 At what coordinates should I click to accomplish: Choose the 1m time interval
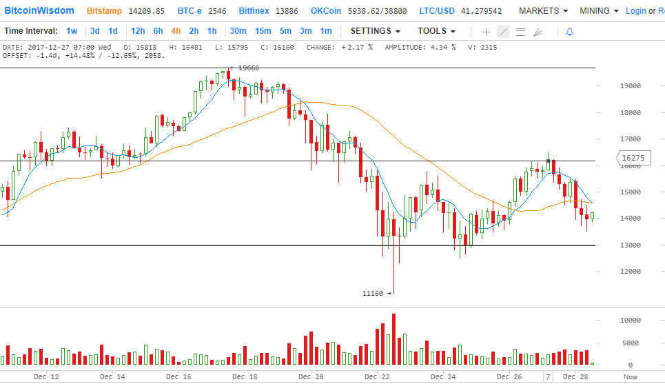[x=325, y=31]
